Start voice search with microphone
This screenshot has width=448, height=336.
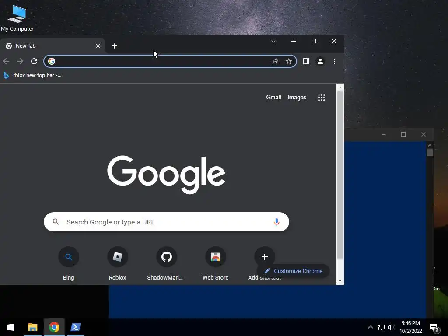(276, 222)
